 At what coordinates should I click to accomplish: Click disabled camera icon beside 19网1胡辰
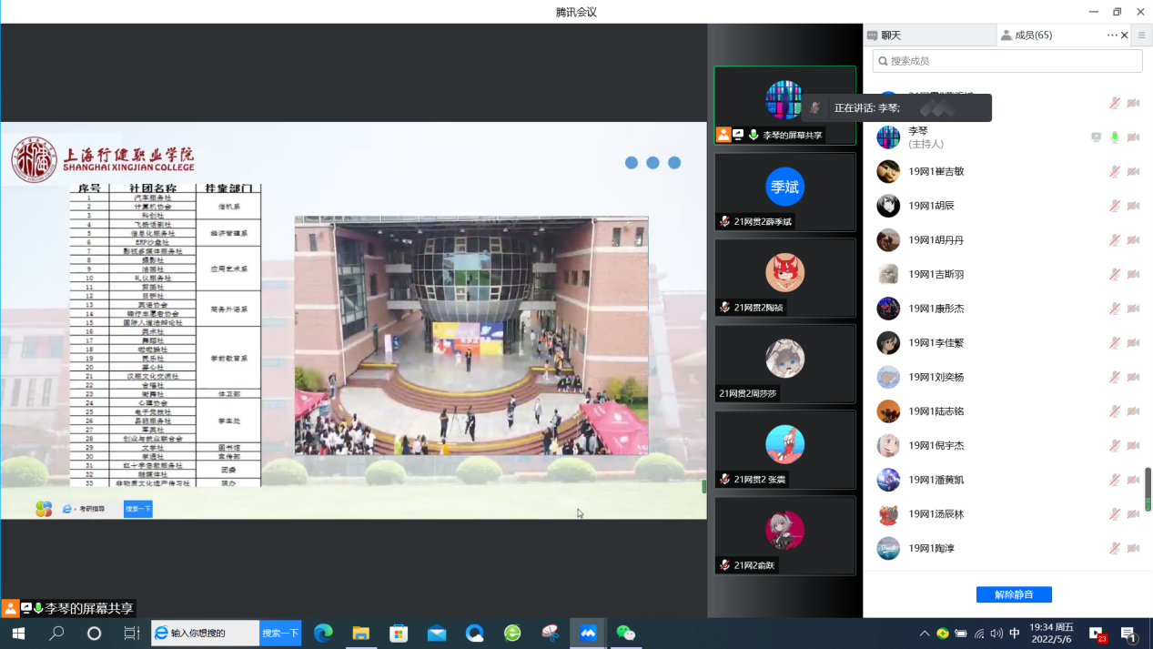pos(1133,206)
